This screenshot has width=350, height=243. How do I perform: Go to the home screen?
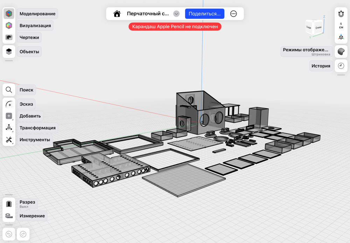tap(117, 14)
